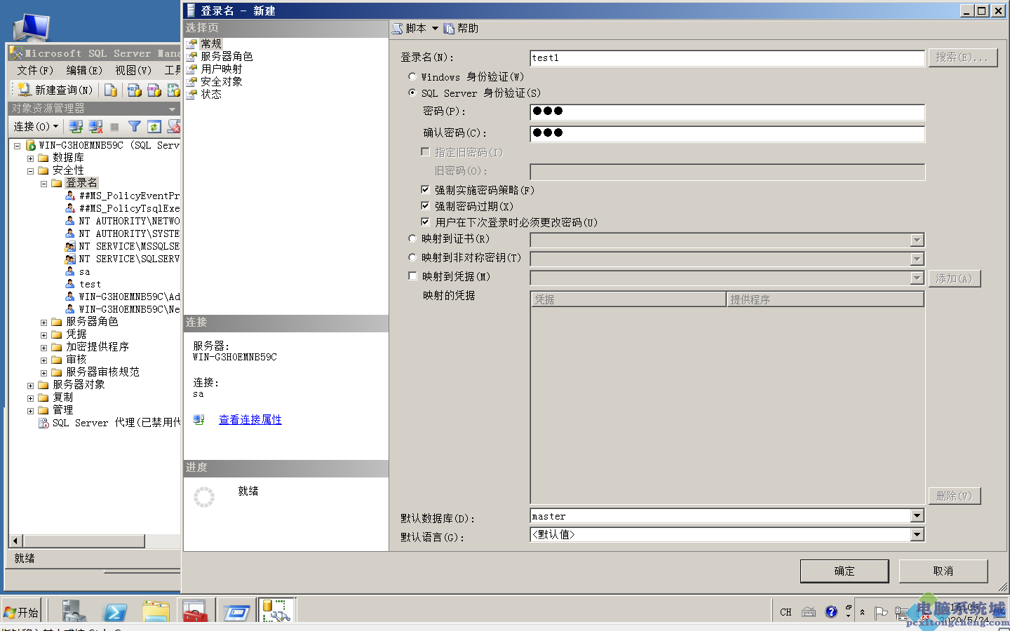Click the New Query (新建查询) toolbar icon

[24, 90]
